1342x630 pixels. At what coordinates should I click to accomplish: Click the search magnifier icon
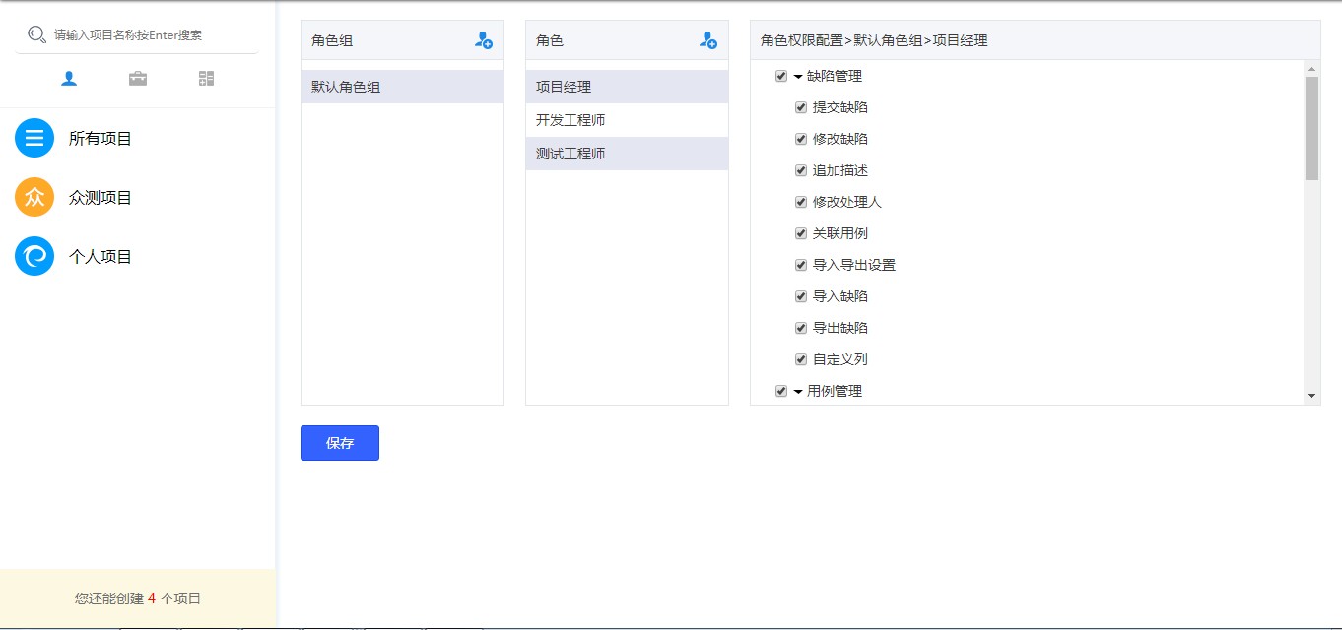coord(36,34)
